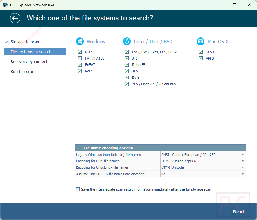257x220 pixels.
Task: Click the Linux / Unix / BSD heading
Action: 153,42
